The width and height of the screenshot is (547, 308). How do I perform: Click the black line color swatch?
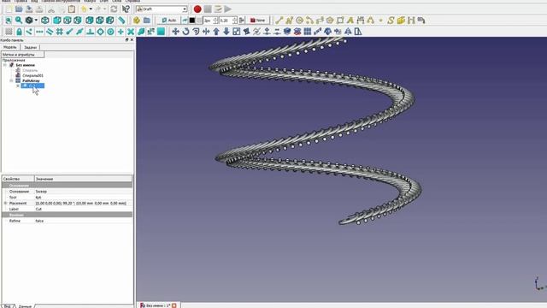[x=192, y=21]
